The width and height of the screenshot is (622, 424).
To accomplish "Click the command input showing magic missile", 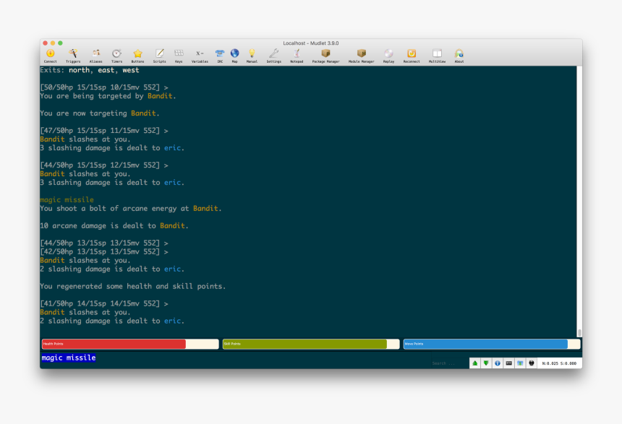I will click(x=72, y=358).
